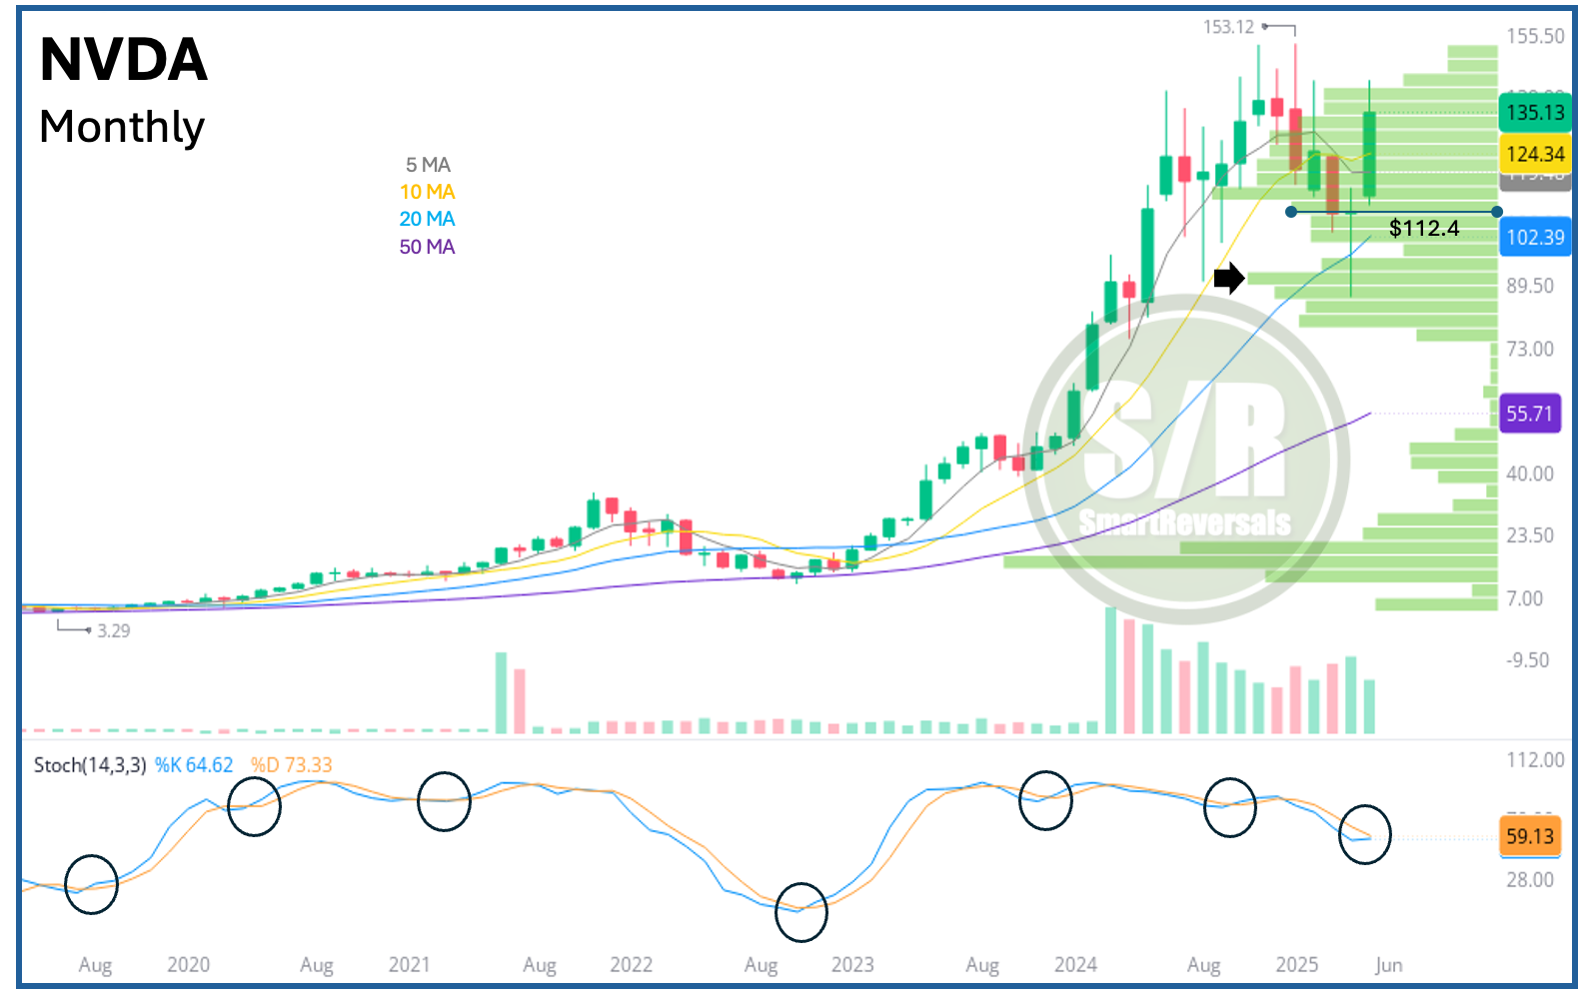Click the 28.00 stochastic axis label
This screenshot has width=1579, height=989.
pos(1530,880)
